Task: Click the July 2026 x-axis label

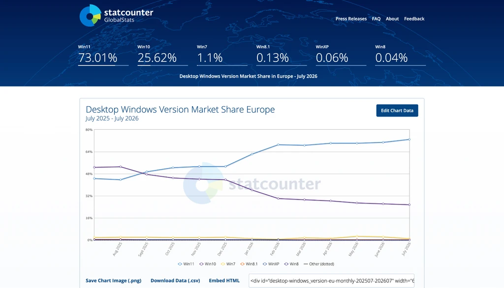Action: pos(406,249)
